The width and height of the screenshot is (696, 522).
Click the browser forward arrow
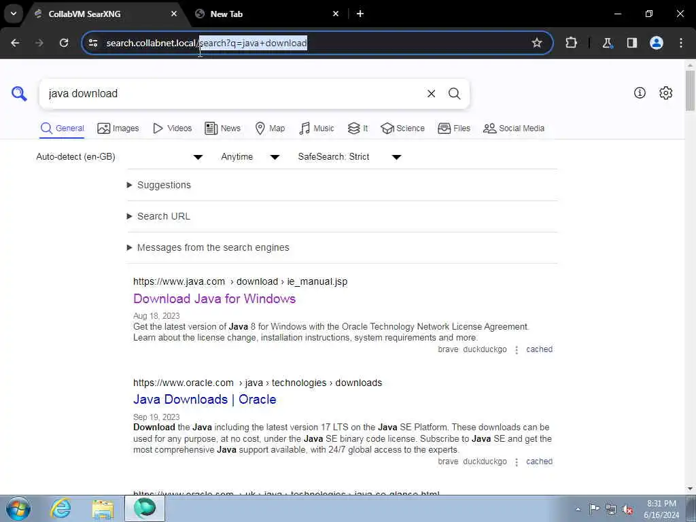coord(39,43)
